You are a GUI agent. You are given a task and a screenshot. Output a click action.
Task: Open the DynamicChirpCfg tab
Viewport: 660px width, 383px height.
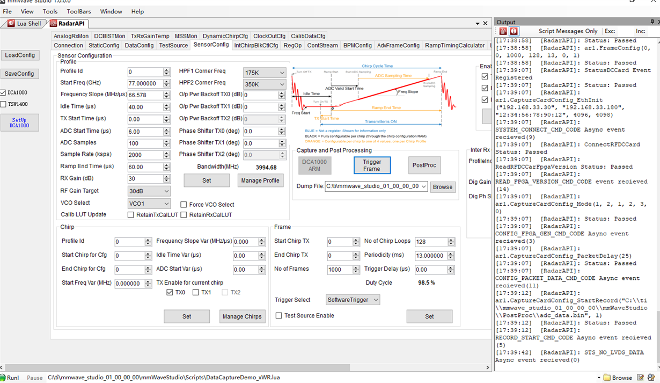point(225,36)
